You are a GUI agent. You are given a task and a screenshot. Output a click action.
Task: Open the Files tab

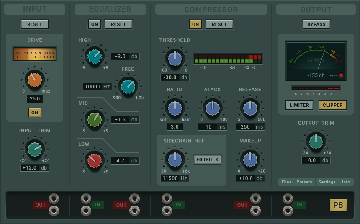[x=286, y=182]
